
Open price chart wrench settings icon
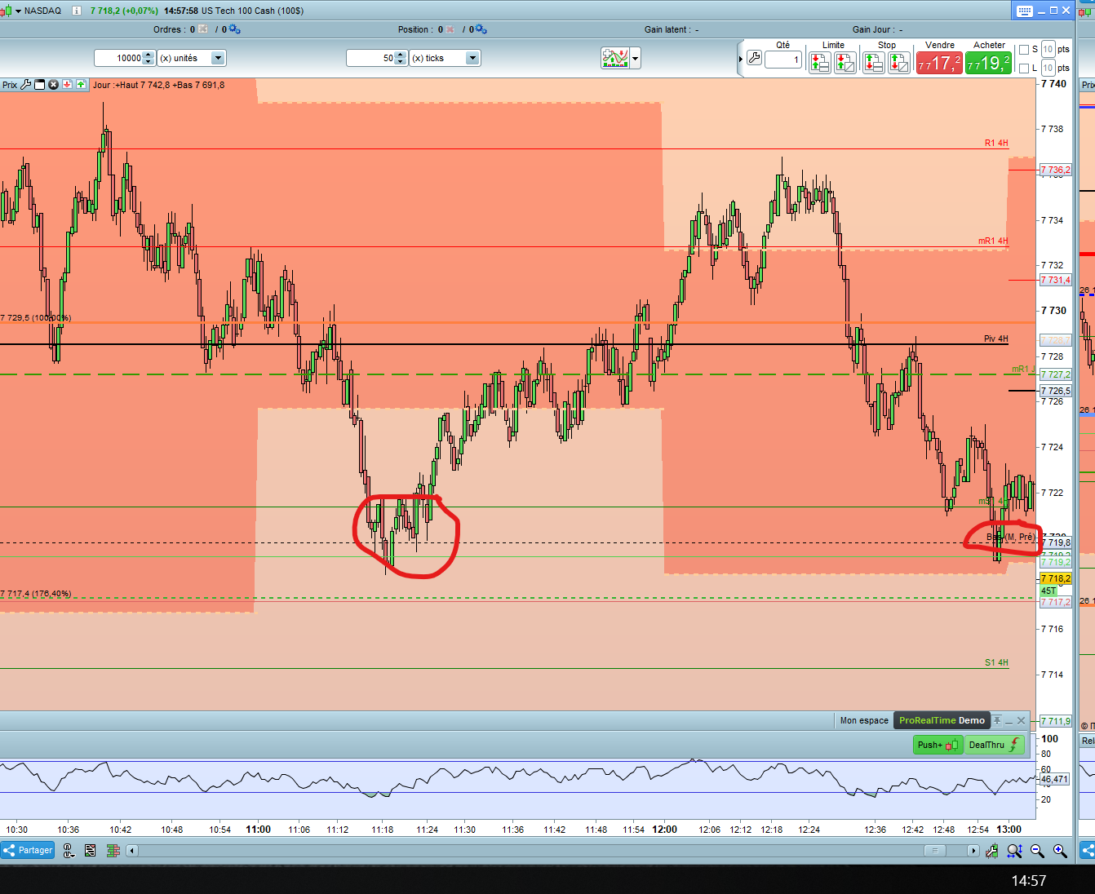(x=26, y=85)
